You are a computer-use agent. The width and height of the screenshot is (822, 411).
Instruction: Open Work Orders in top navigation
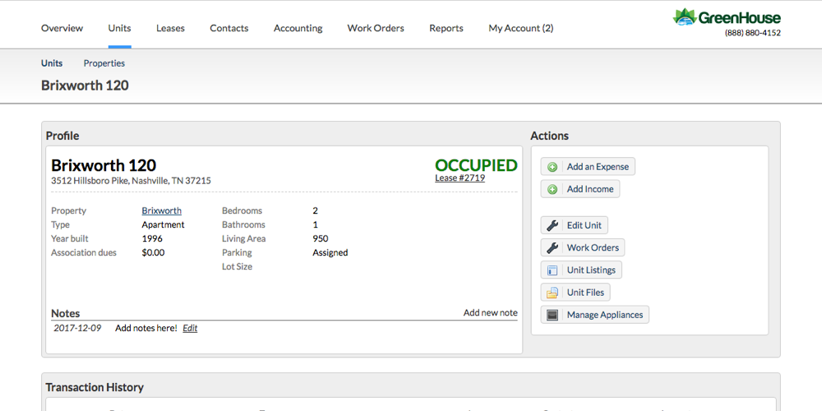[376, 28]
